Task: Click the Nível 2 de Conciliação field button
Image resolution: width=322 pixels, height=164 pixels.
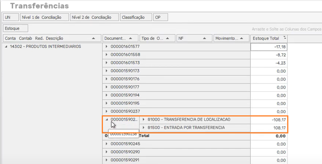Action: [94, 17]
